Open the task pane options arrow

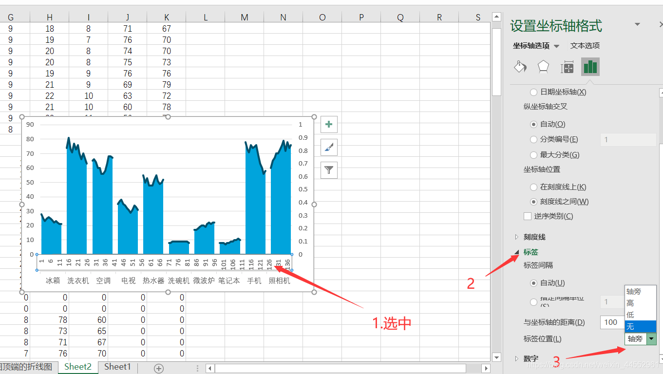tap(637, 24)
